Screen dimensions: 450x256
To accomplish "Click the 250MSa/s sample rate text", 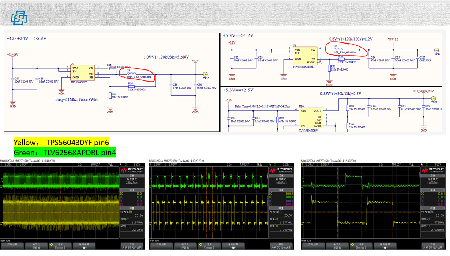I will (x=131, y=183).
